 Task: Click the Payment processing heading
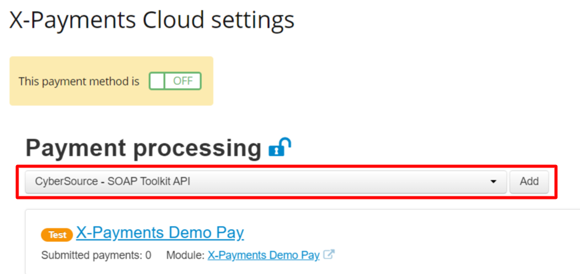click(143, 148)
